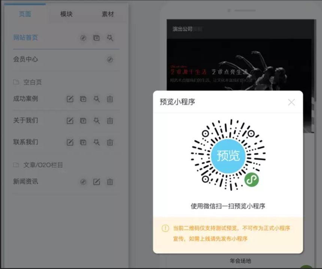
Task: Open settings gear for 新闻资讯
Action: (83, 182)
